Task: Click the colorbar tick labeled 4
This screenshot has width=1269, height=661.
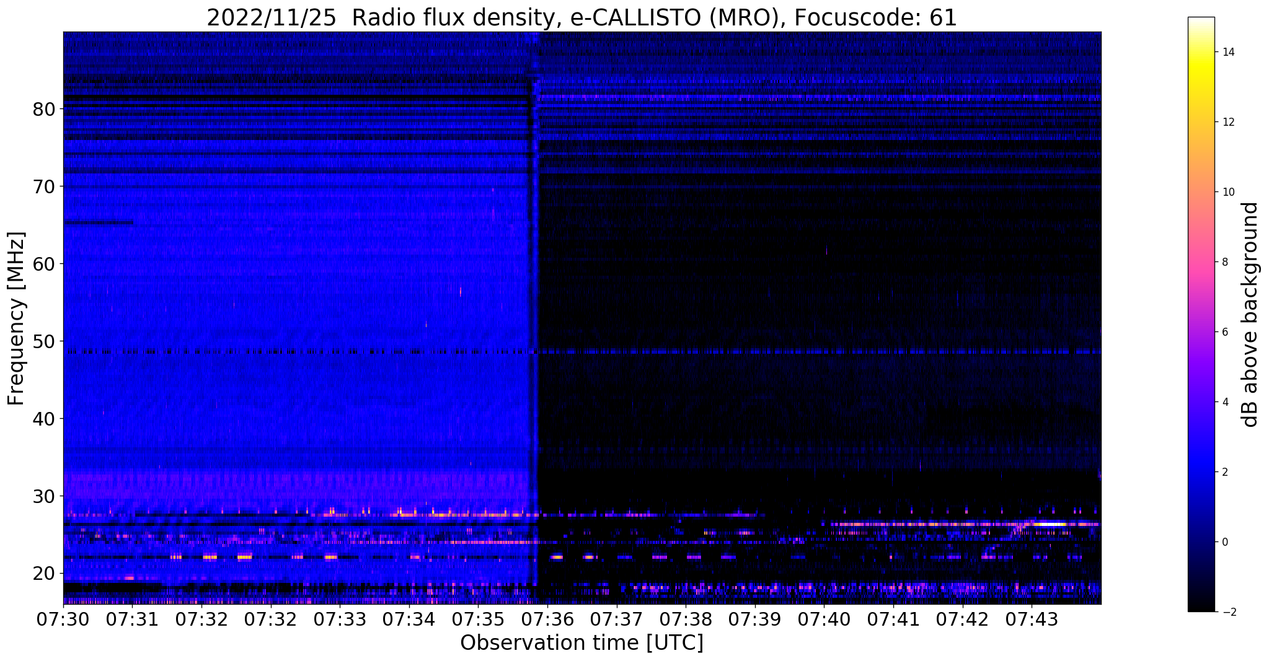Action: pos(1225,402)
